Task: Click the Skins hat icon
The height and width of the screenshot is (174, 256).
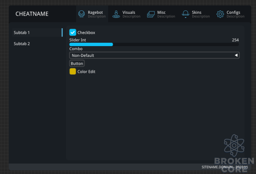Action: point(185,14)
